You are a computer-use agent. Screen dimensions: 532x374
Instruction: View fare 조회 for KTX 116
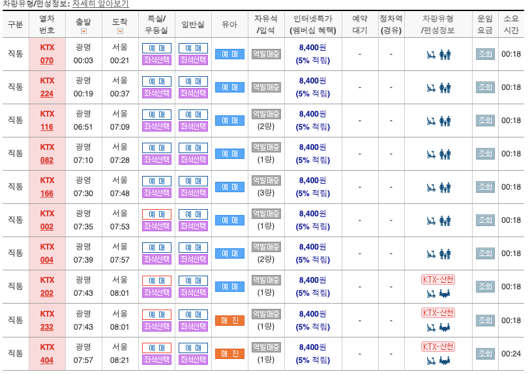pyautogui.click(x=485, y=121)
